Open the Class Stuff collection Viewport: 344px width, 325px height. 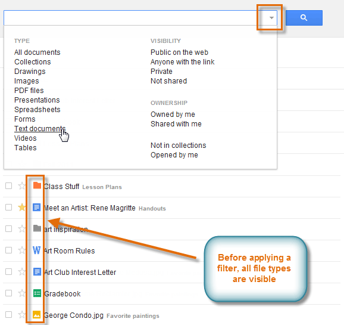click(x=61, y=187)
